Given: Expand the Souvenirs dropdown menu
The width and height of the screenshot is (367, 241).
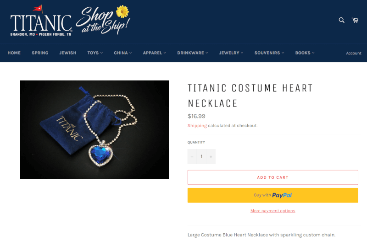Looking at the screenshot, I should (x=269, y=53).
